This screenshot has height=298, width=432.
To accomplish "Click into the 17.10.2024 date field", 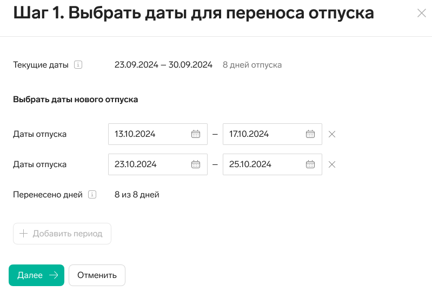I will [263, 134].
